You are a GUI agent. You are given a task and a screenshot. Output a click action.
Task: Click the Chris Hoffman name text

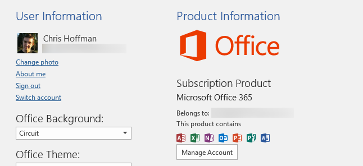click(x=70, y=38)
